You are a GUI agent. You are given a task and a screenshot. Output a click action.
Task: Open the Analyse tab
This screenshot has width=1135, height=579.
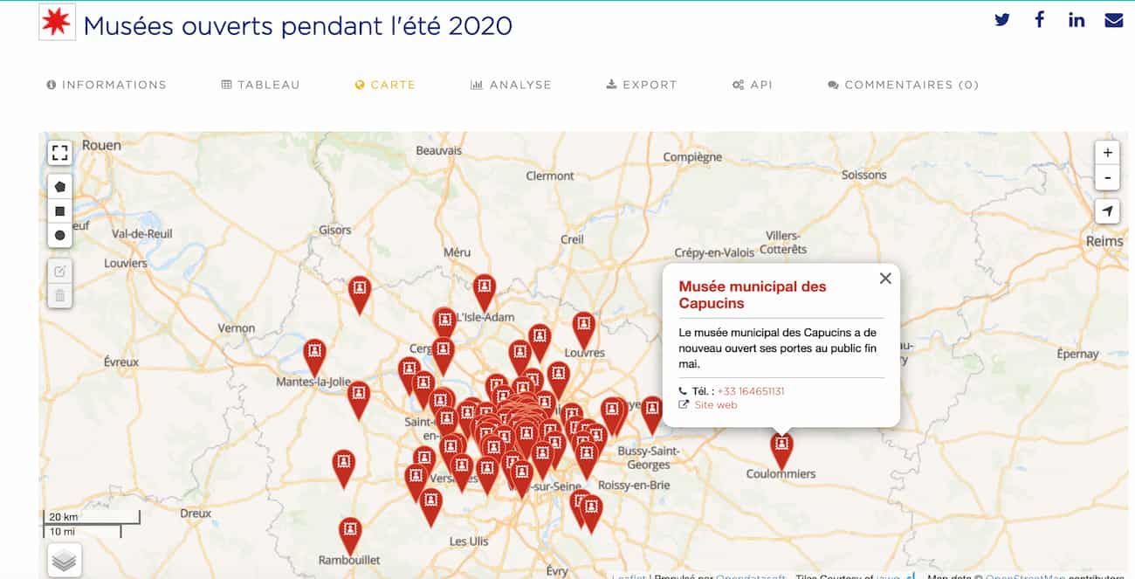(x=511, y=85)
